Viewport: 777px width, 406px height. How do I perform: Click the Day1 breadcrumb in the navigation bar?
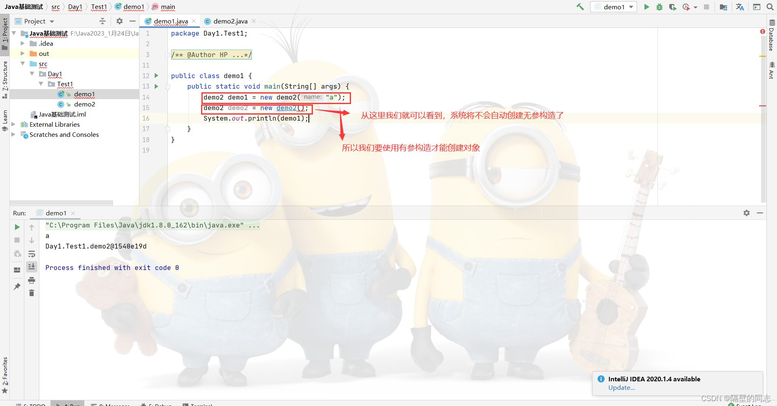75,7
